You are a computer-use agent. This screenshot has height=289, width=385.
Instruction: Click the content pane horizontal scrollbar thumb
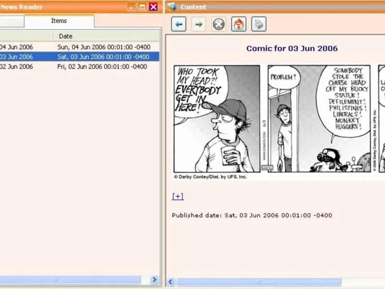coord(258,282)
